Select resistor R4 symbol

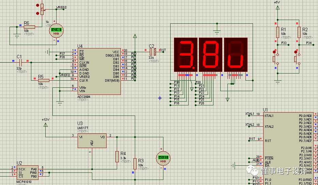[117, 157]
